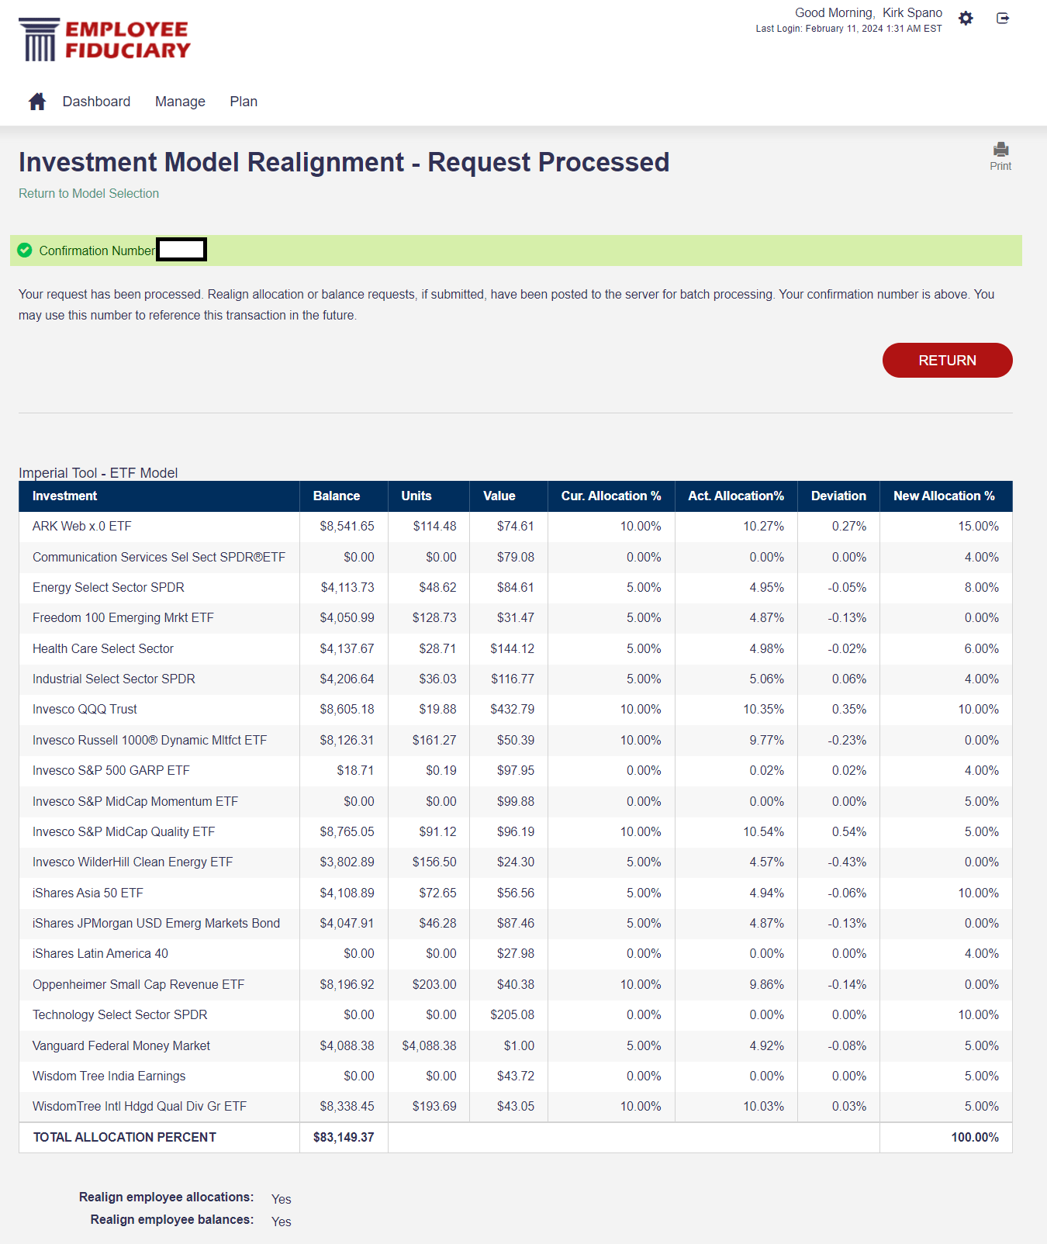Click the Value column header

pos(509,496)
